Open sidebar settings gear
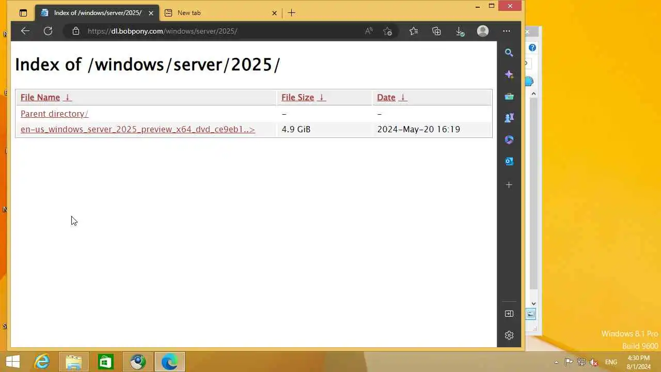Image resolution: width=661 pixels, height=372 pixels. pyautogui.click(x=509, y=335)
